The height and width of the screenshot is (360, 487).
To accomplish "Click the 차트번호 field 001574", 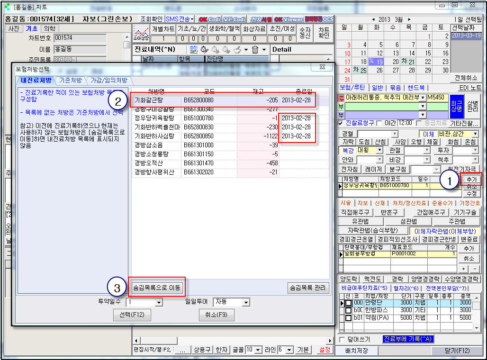I will [x=80, y=38].
